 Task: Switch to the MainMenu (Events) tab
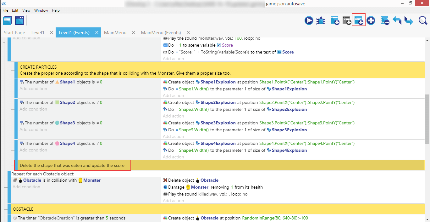click(161, 33)
